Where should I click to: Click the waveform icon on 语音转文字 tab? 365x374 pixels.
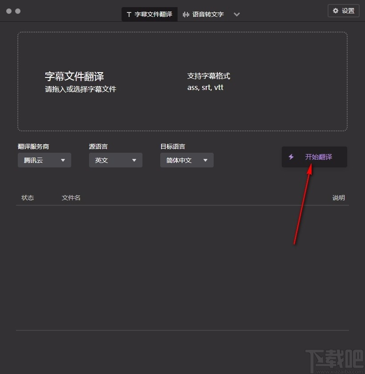tap(185, 14)
